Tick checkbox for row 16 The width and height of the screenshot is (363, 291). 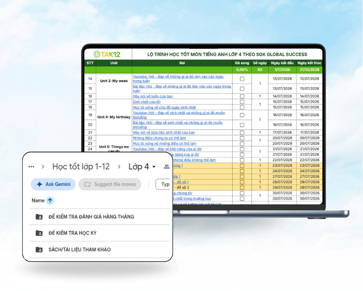pyautogui.click(x=242, y=96)
